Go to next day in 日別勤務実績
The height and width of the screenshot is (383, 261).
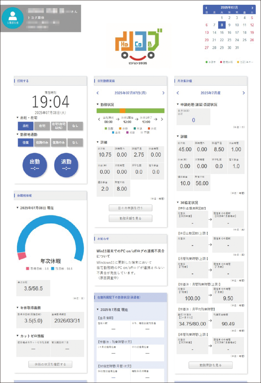pos(163,93)
